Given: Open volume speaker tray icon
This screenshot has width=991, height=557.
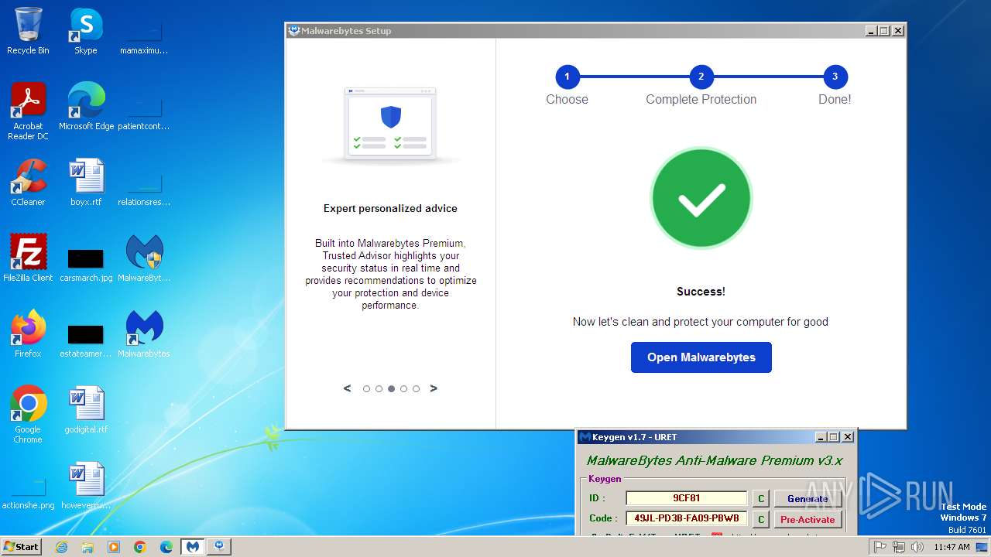Looking at the screenshot, I should 917,547.
